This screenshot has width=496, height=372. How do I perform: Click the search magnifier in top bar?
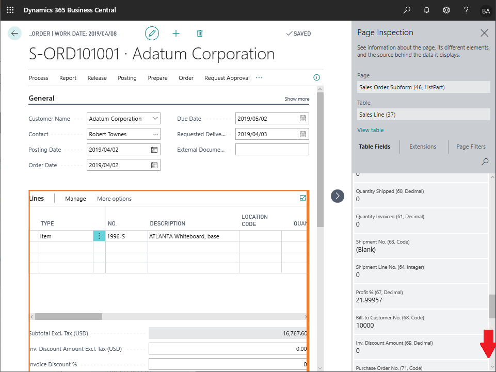pos(407,10)
